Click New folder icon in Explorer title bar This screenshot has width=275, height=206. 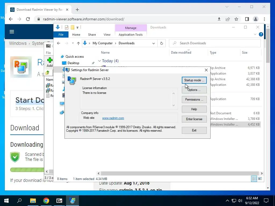[73, 27]
